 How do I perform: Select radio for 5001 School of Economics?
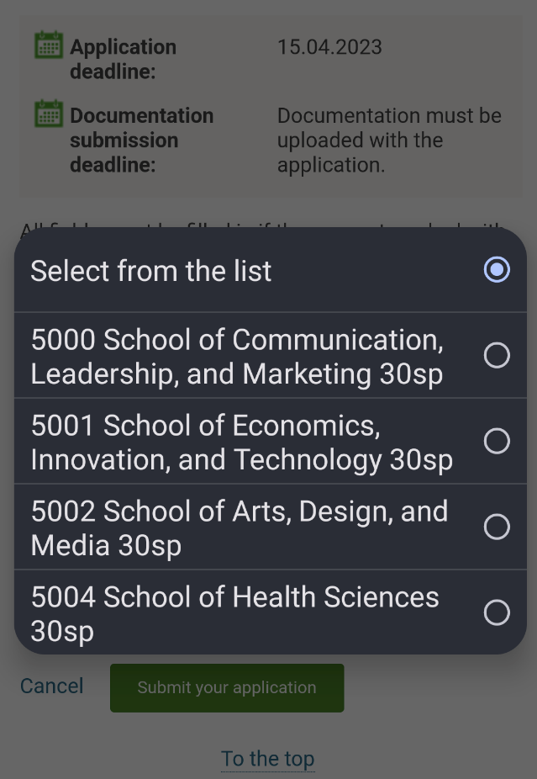pyautogui.click(x=497, y=441)
